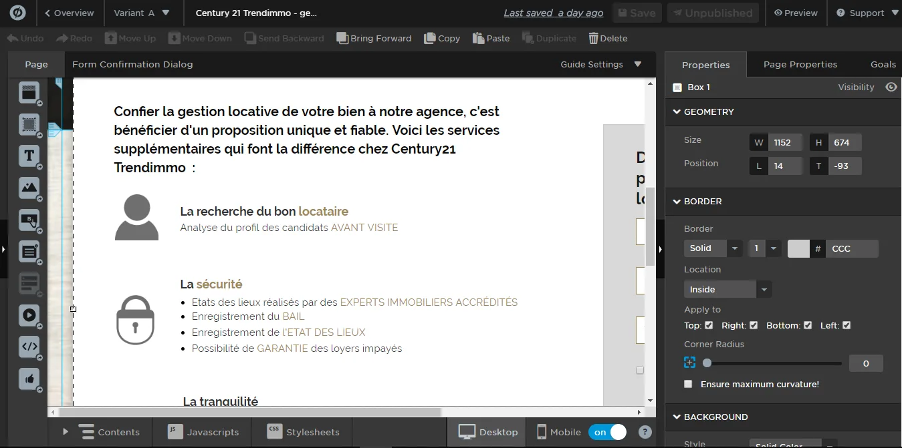This screenshot has width=902, height=448.
Task: Enable Ensure maximum curvature checkbox
Action: [x=688, y=384]
